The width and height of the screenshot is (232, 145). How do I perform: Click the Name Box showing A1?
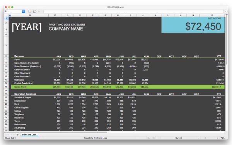(13, 11)
